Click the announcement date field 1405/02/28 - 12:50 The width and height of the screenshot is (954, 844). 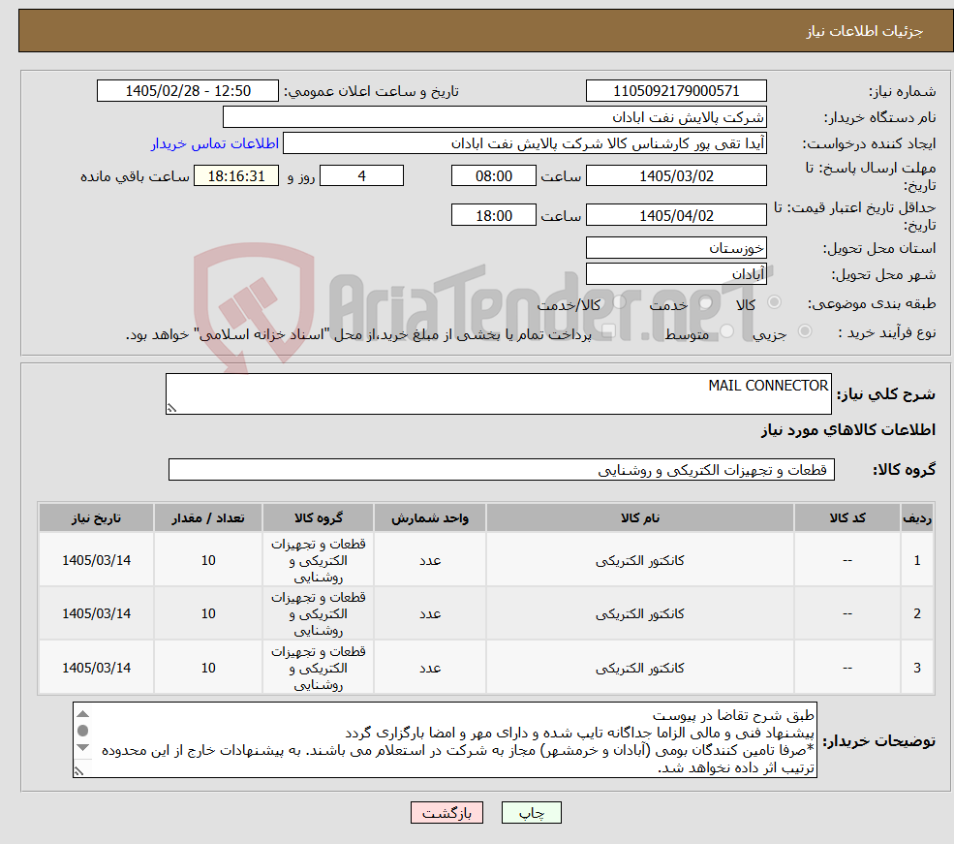[x=187, y=91]
